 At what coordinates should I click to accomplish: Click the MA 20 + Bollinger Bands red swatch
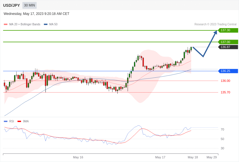pos(6,24)
